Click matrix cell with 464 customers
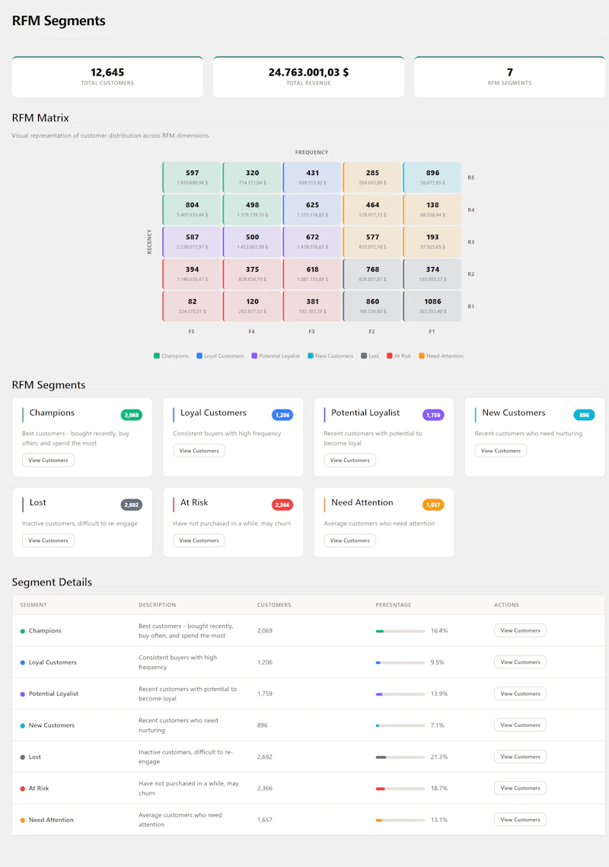 coord(372,209)
